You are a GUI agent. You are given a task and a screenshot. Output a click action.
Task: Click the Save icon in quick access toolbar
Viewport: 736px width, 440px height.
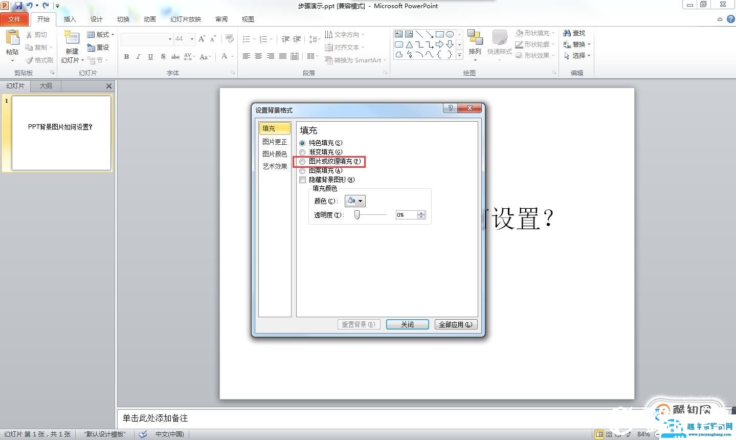tap(18, 6)
